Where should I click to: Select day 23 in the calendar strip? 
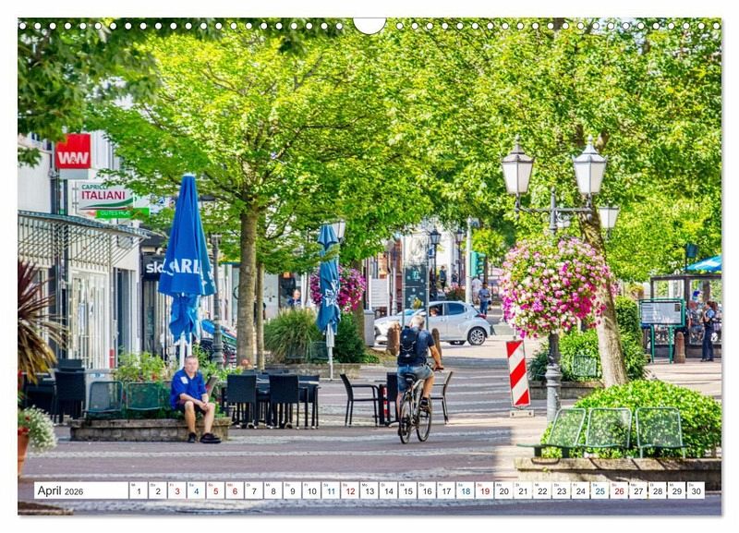click(562, 491)
